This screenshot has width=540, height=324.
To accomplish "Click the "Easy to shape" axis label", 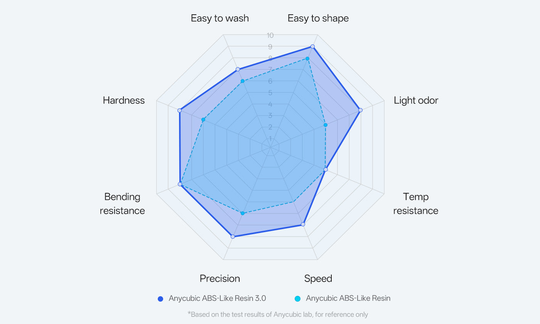I will tap(318, 18).
